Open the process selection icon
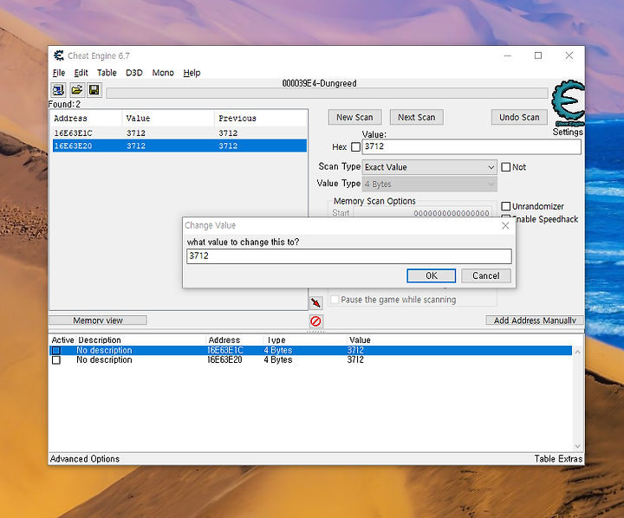The width and height of the screenshot is (624, 518). coord(59,90)
